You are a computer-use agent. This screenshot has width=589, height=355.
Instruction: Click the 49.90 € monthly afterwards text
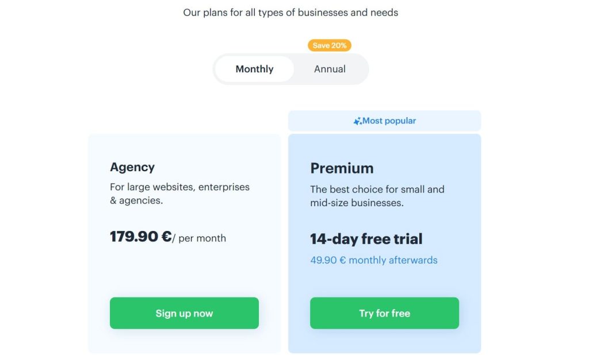374,260
